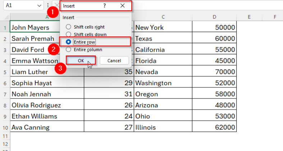This screenshot has height=151, width=283.
Task: Select the Shift cells right option
Action: click(x=68, y=27)
